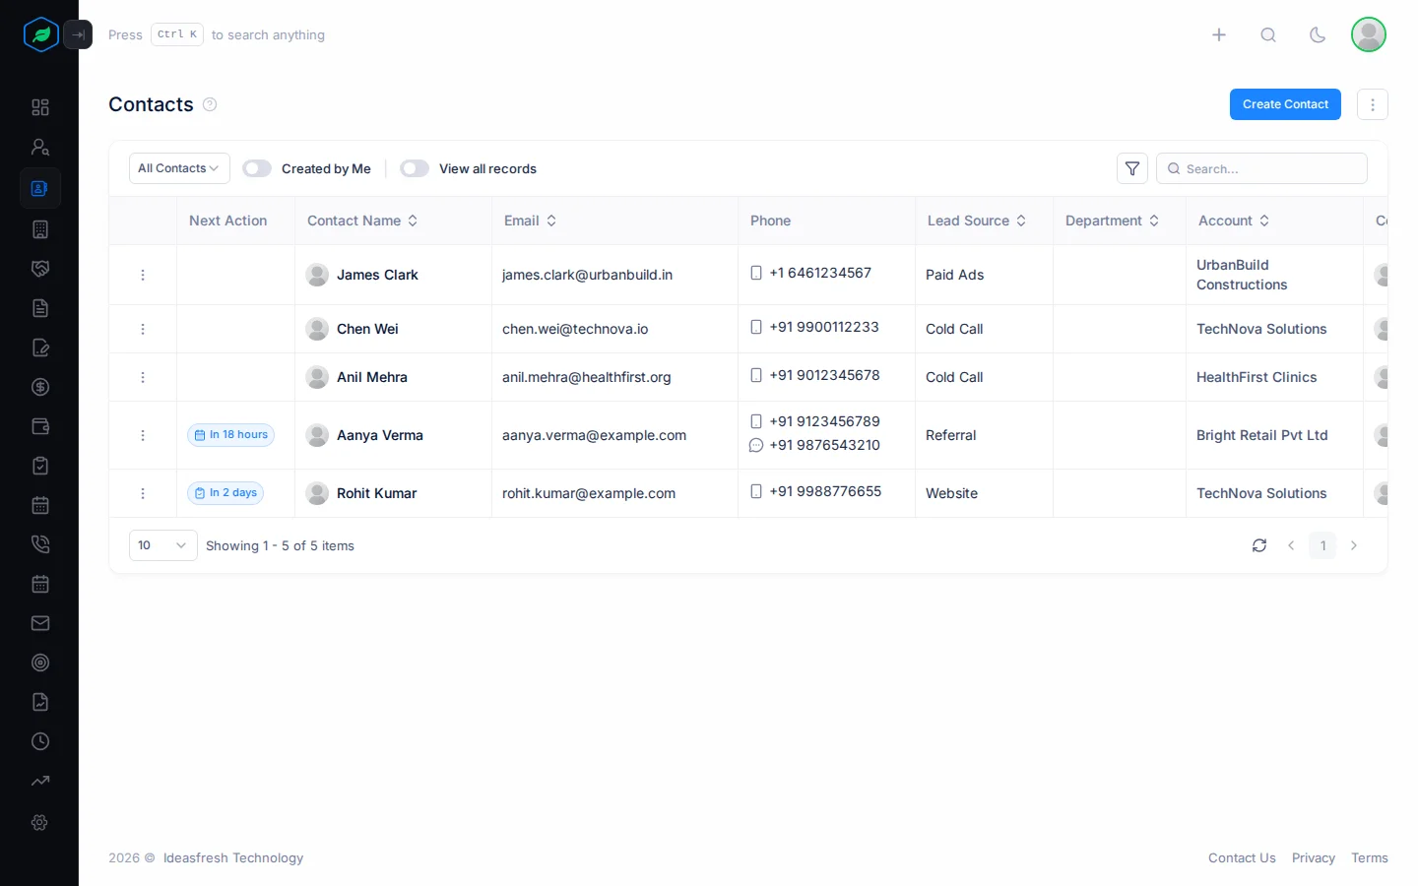Image resolution: width=1418 pixels, height=886 pixels.
Task: Open the All Contacts view dropdown
Action: (179, 168)
